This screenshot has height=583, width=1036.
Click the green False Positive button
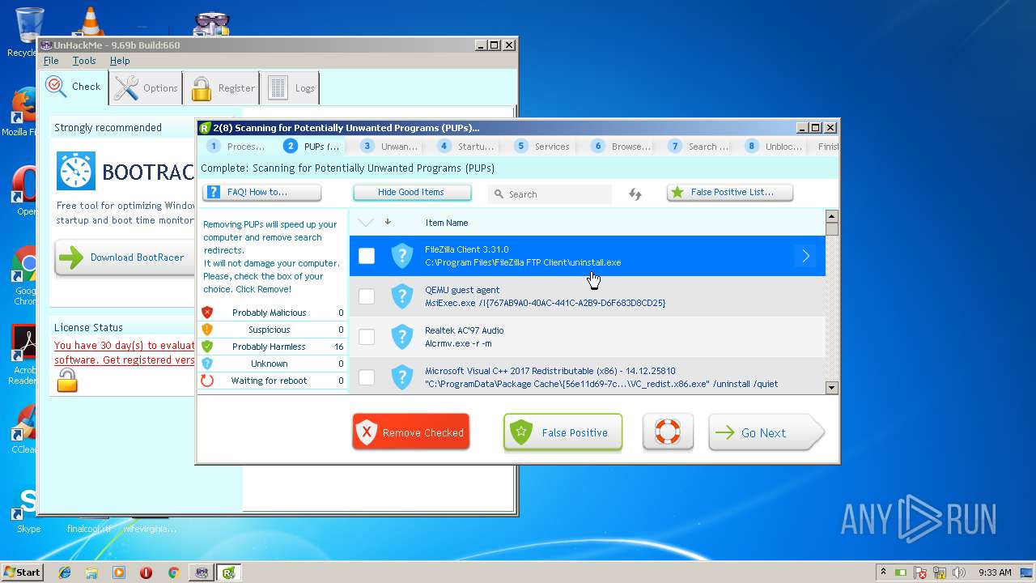[x=563, y=432]
